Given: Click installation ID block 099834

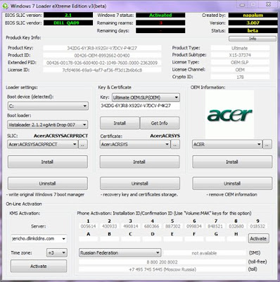Looking at the screenshot, I should click(194, 226).
